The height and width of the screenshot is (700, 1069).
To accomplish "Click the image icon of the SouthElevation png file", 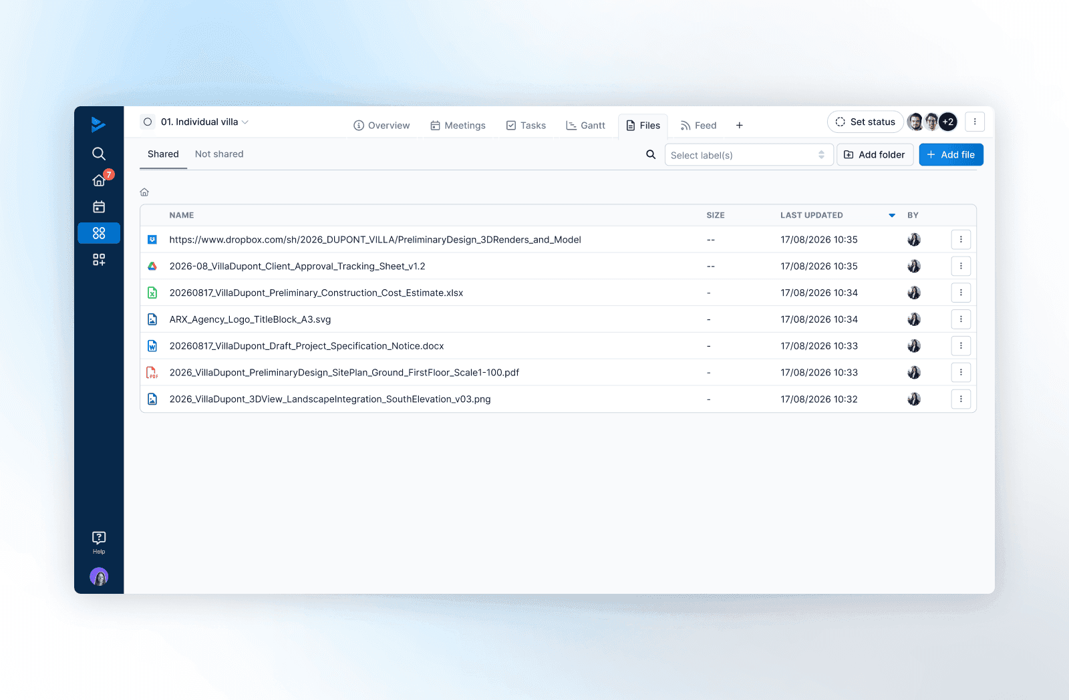I will tap(152, 399).
